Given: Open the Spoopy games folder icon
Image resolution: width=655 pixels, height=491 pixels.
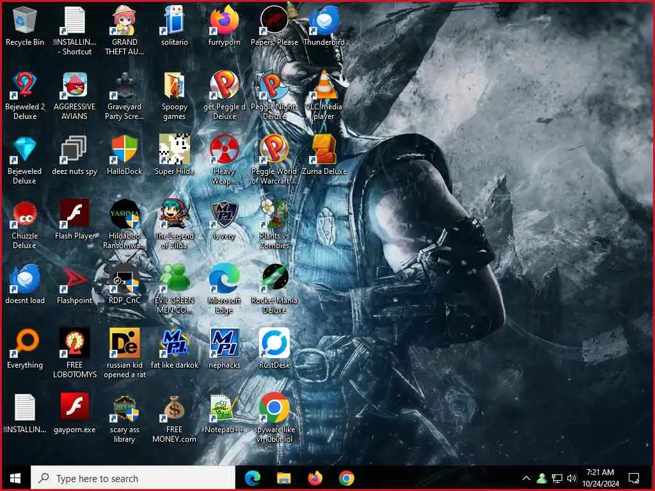Looking at the screenshot, I should (174, 96).
